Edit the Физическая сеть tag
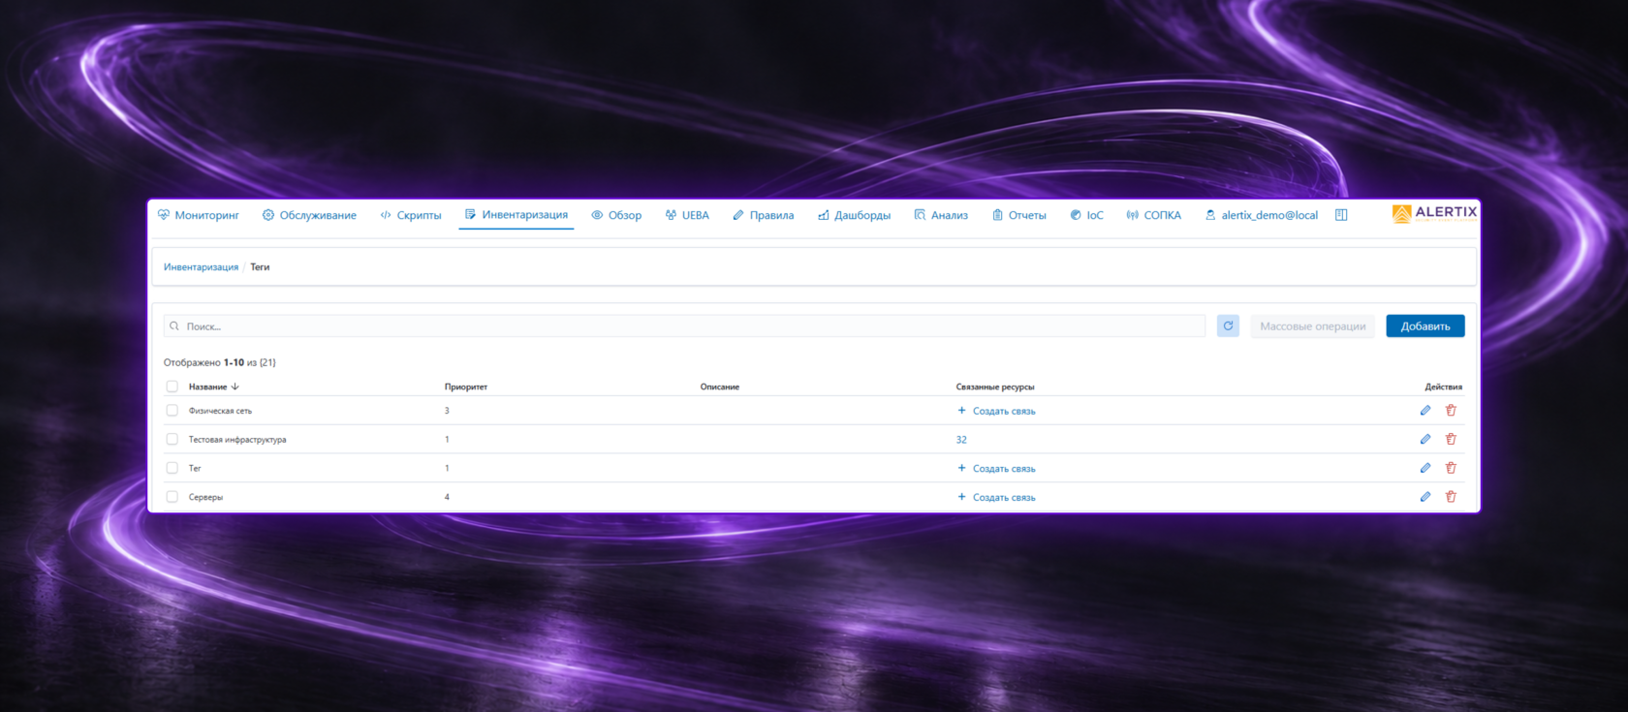This screenshot has height=712, width=1628. (1425, 411)
